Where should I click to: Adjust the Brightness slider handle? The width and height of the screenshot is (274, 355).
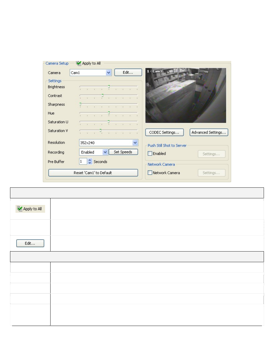click(x=109, y=87)
